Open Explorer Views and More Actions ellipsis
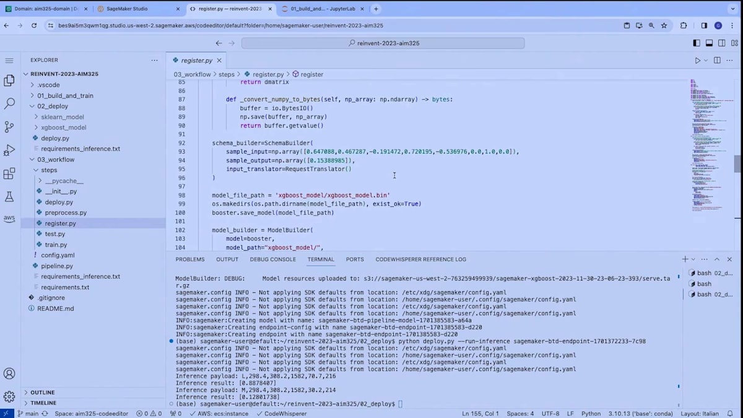 pyautogui.click(x=154, y=60)
